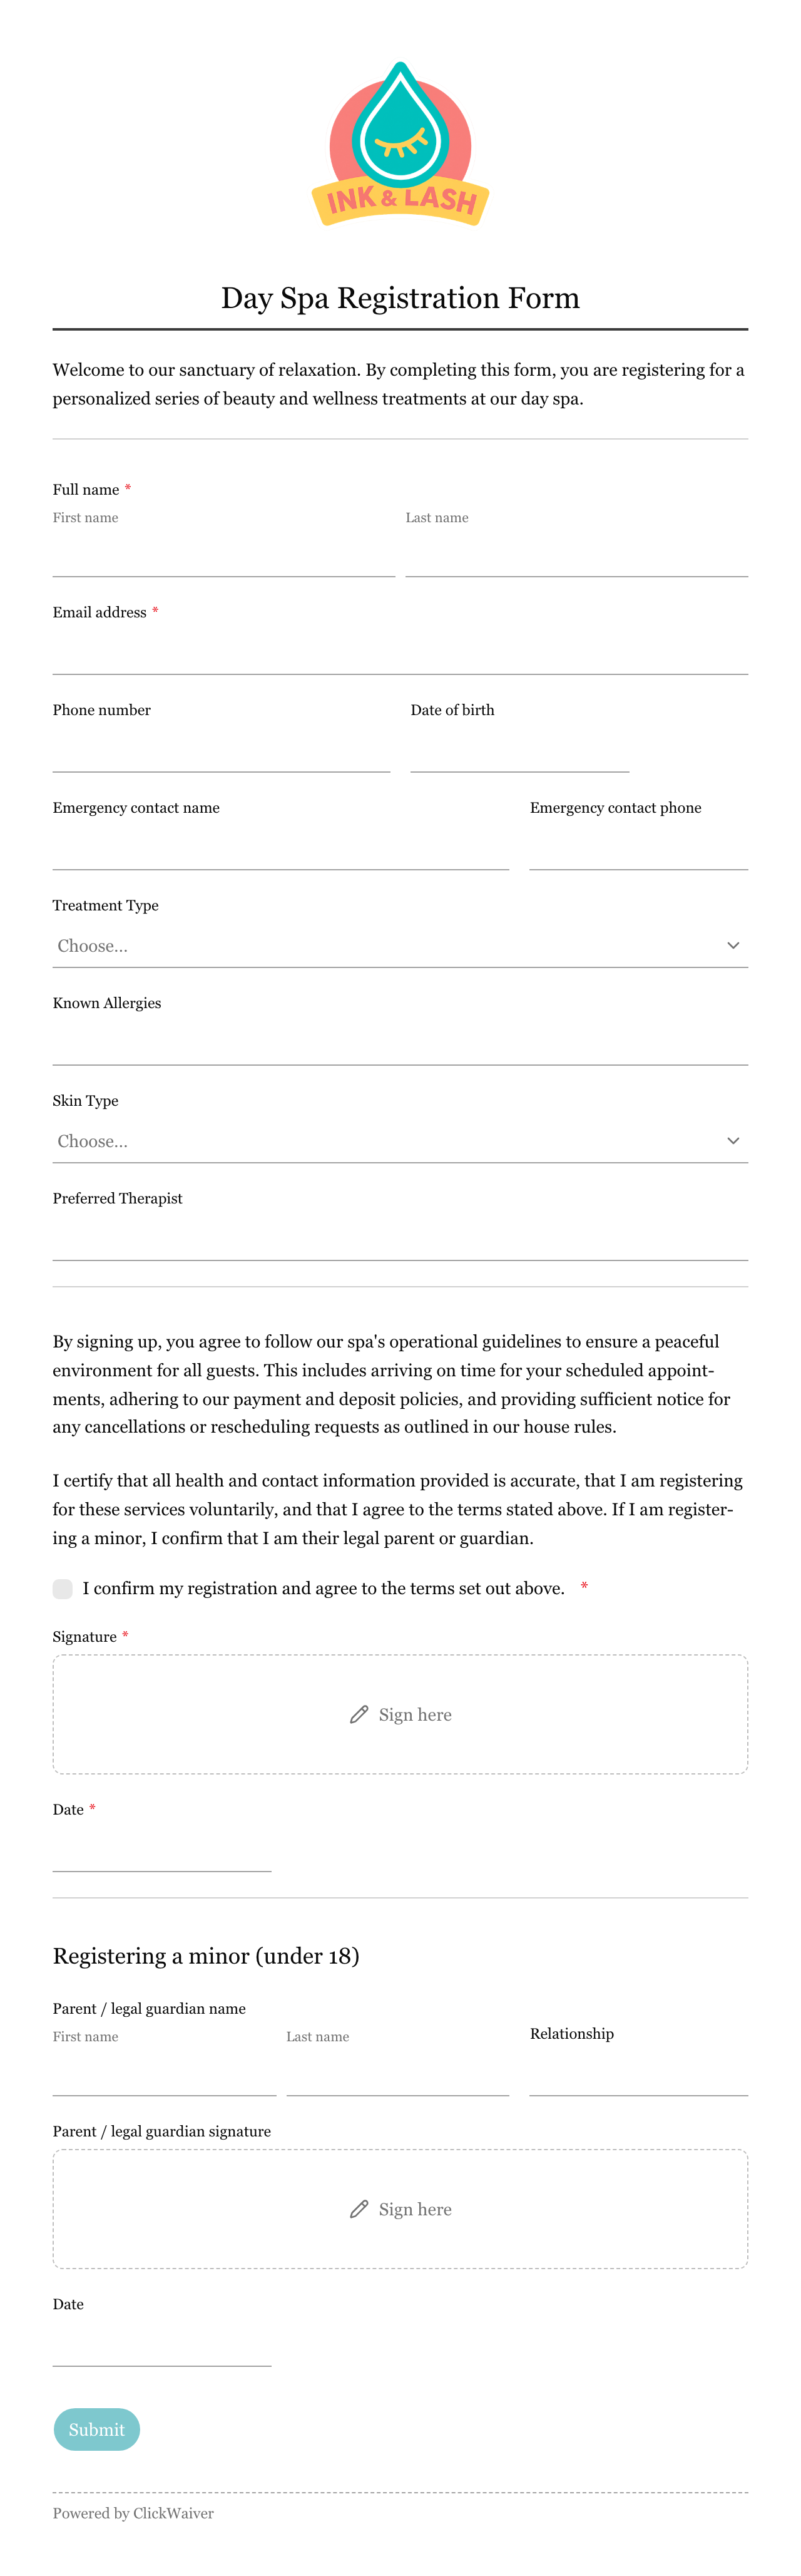
Task: Select the Email address input field
Action: click(400, 653)
